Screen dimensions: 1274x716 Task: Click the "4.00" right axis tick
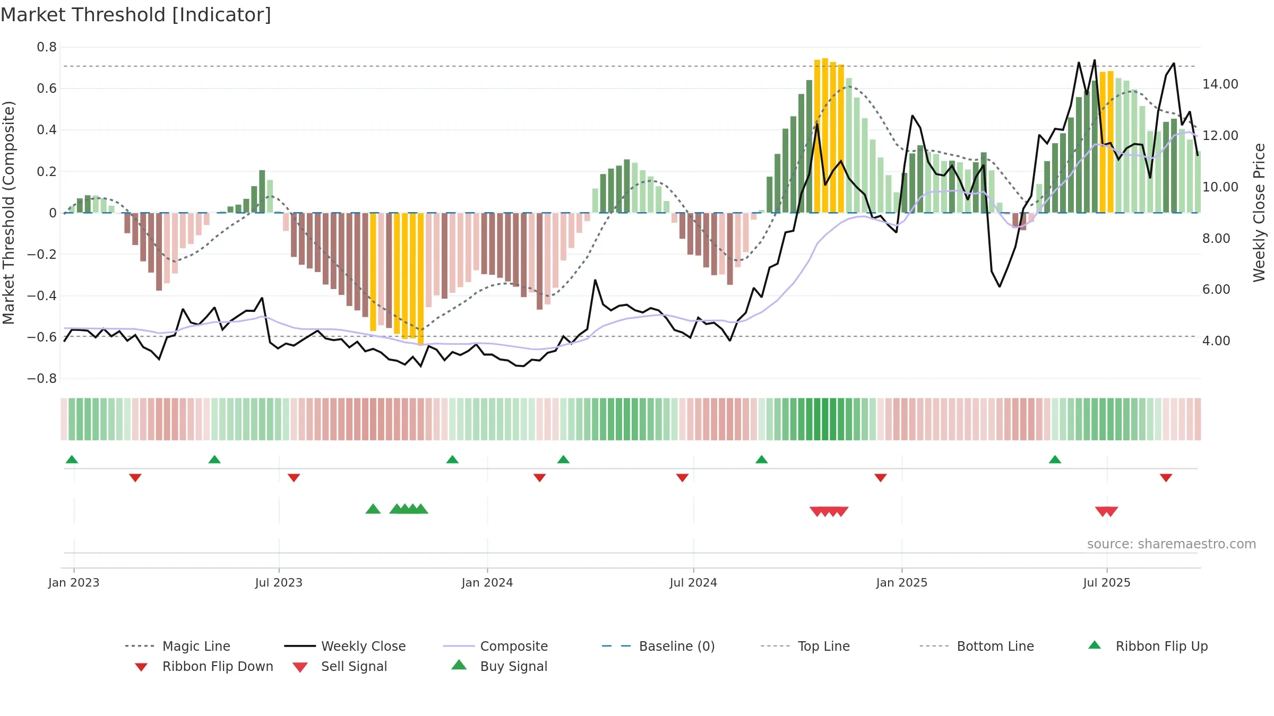click(x=1216, y=341)
